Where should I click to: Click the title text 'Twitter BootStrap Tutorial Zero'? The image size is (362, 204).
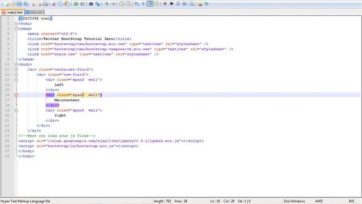(x=78, y=39)
